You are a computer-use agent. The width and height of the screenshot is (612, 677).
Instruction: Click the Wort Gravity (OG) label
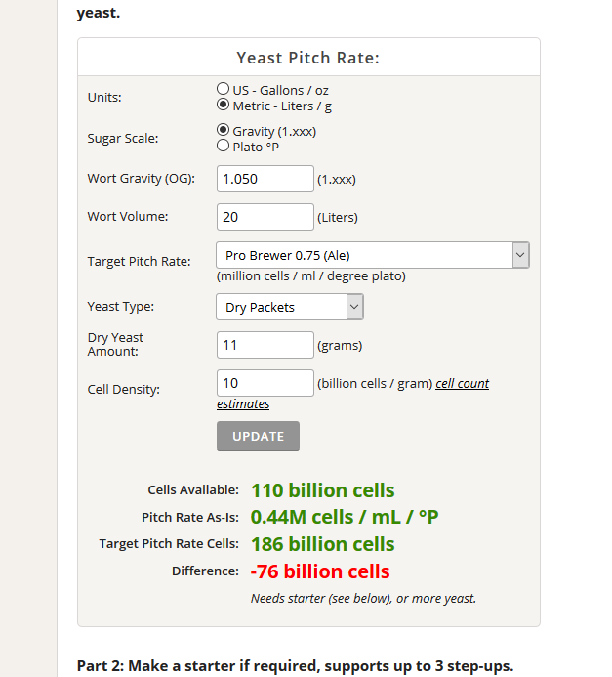(142, 179)
